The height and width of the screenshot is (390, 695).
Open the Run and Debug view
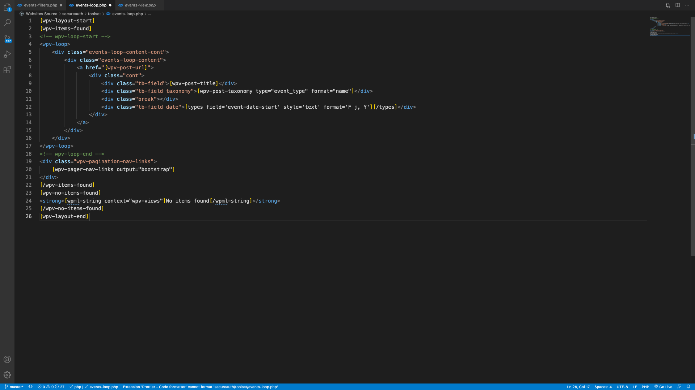pyautogui.click(x=7, y=54)
